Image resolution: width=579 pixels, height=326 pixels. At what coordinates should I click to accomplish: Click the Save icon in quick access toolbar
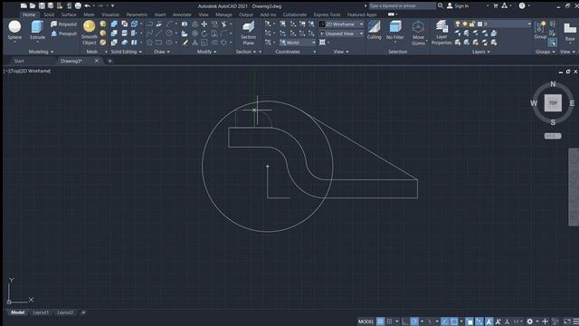coord(42,5)
